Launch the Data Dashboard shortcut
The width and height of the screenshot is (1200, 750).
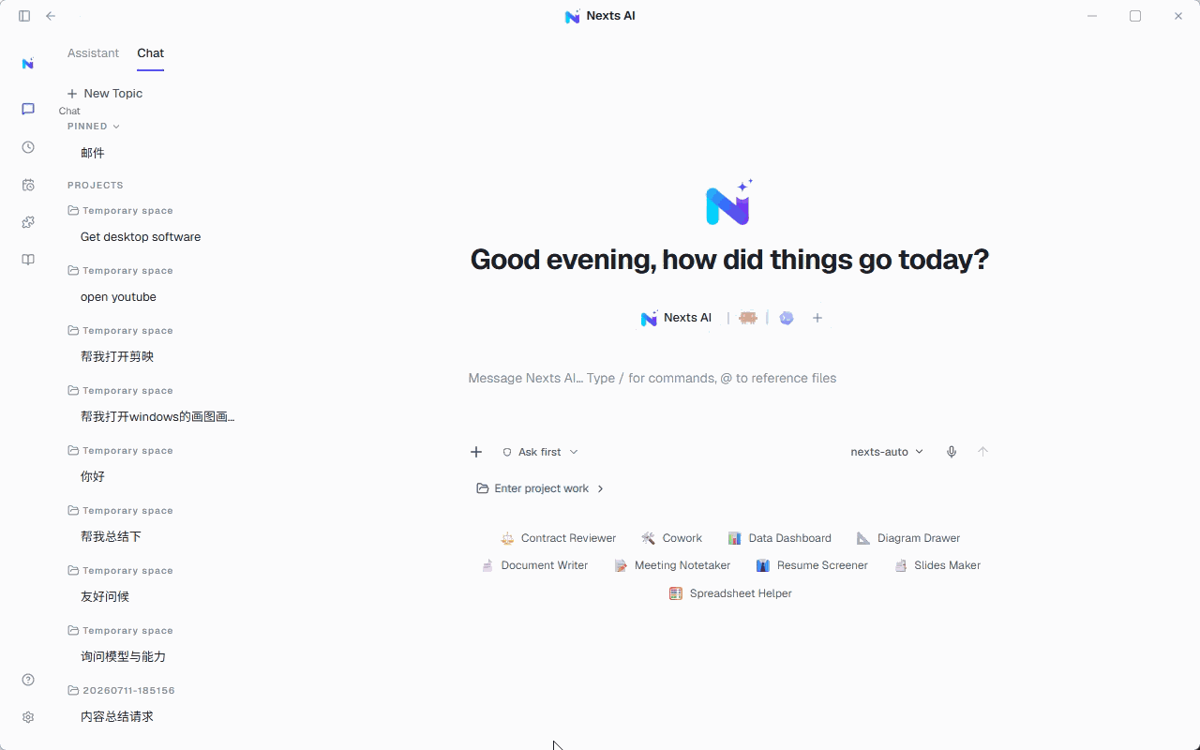coord(779,538)
